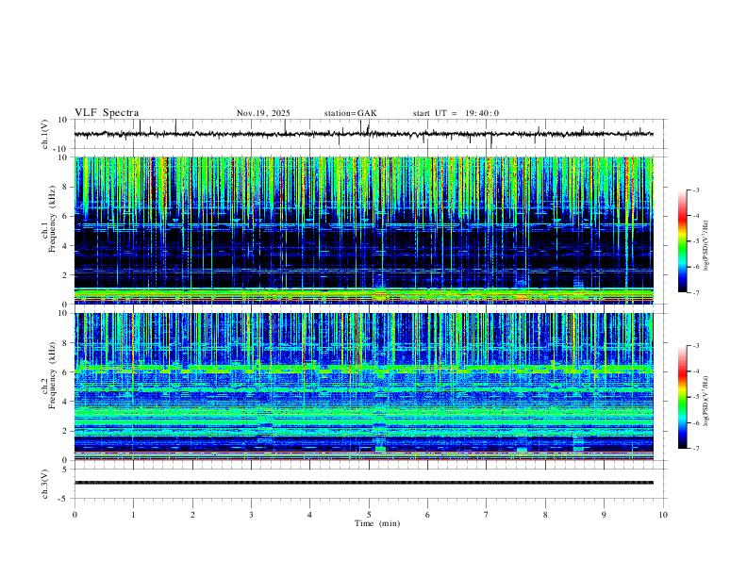Click the "-10" tick on ch.1 voltage axis
Screen dimensions: 747x577
coord(60,149)
